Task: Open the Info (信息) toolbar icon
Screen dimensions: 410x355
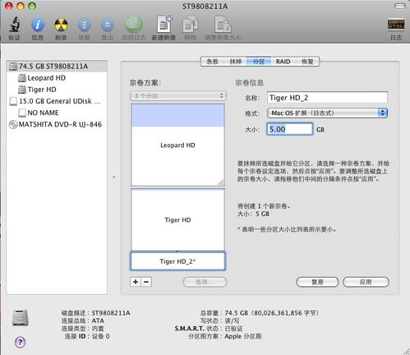Action: click(38, 25)
